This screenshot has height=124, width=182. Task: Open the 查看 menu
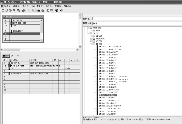(x=40, y=6)
